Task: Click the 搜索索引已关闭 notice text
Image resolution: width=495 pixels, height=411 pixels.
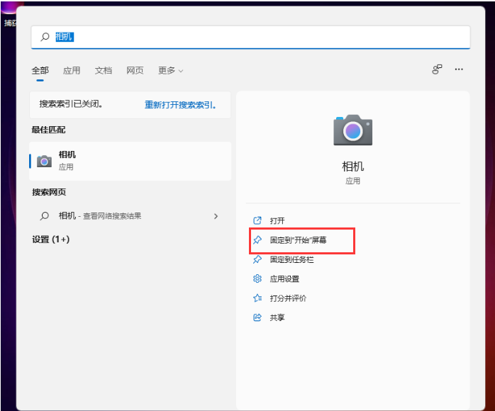Action: 71,103
